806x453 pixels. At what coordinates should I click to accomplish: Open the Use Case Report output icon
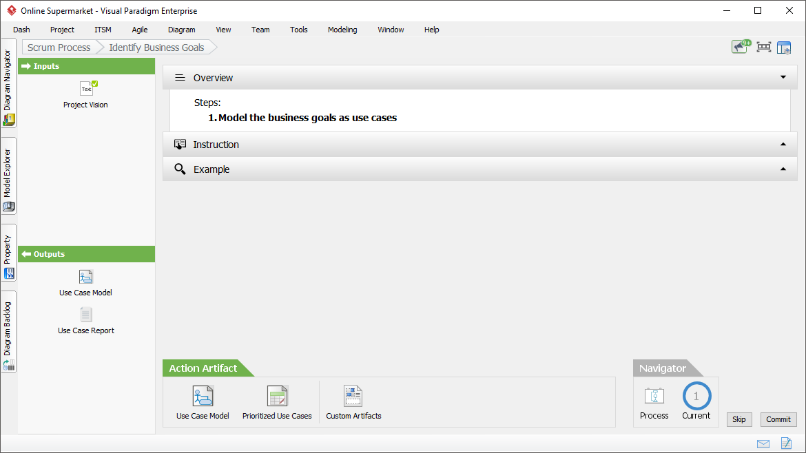point(86,315)
